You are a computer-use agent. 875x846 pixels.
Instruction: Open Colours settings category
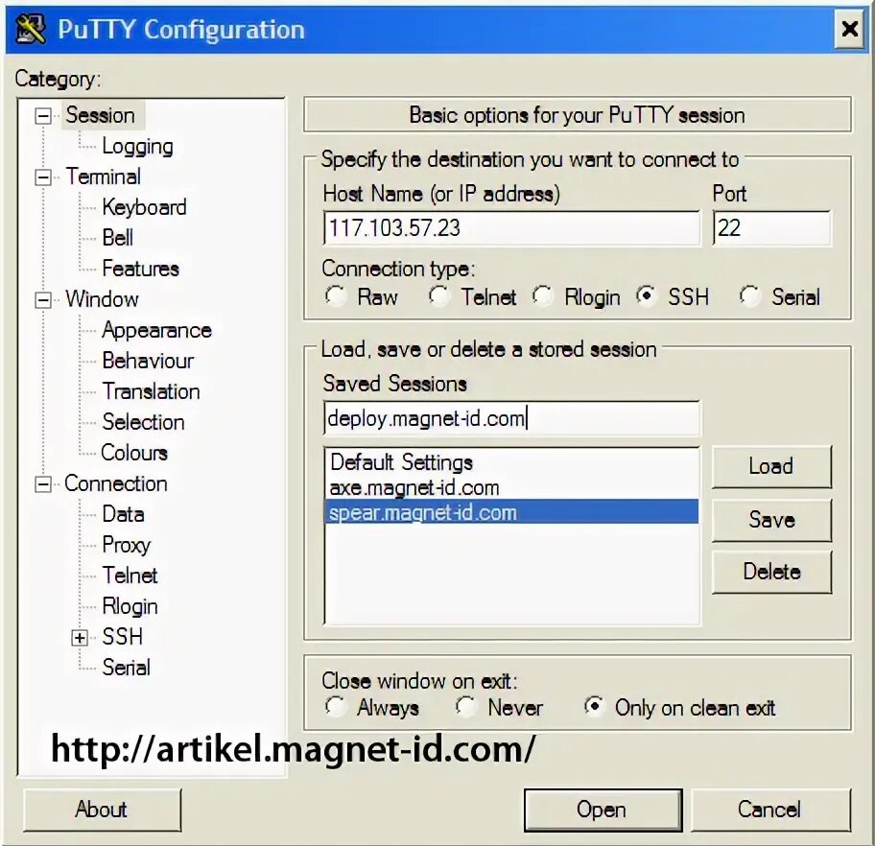134,453
